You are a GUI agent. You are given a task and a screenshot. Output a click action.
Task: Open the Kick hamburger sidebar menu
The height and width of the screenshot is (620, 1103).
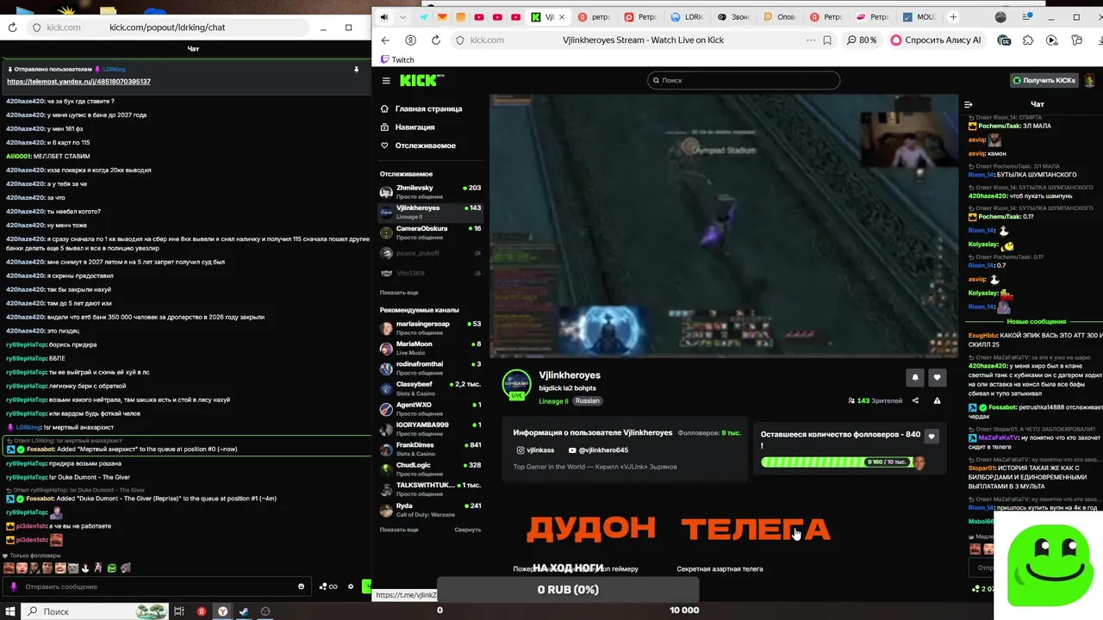[x=386, y=80]
